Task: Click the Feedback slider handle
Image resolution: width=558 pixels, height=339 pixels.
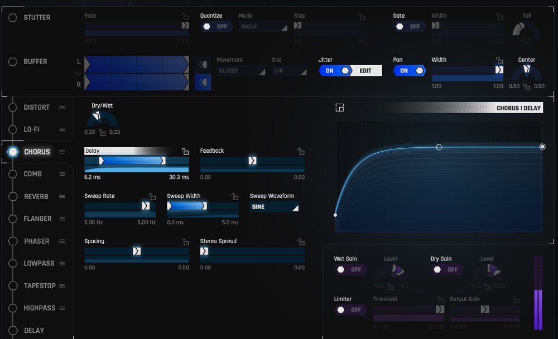Action: pos(252,161)
